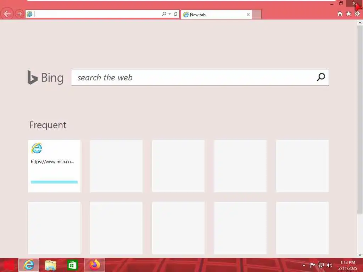Open a new blank tab button

[x=257, y=15]
